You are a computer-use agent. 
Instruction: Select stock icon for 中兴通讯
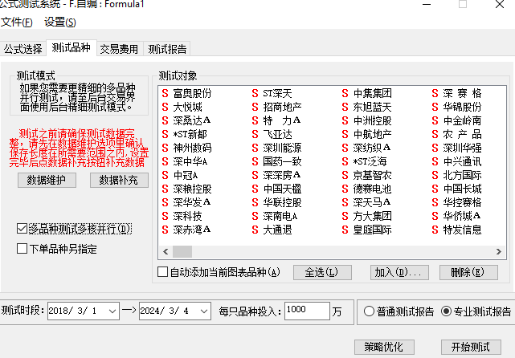click(x=435, y=161)
